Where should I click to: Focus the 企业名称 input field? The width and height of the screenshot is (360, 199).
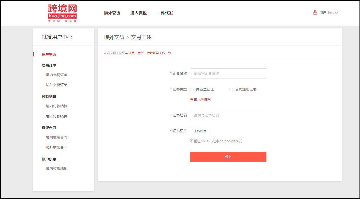(x=228, y=73)
